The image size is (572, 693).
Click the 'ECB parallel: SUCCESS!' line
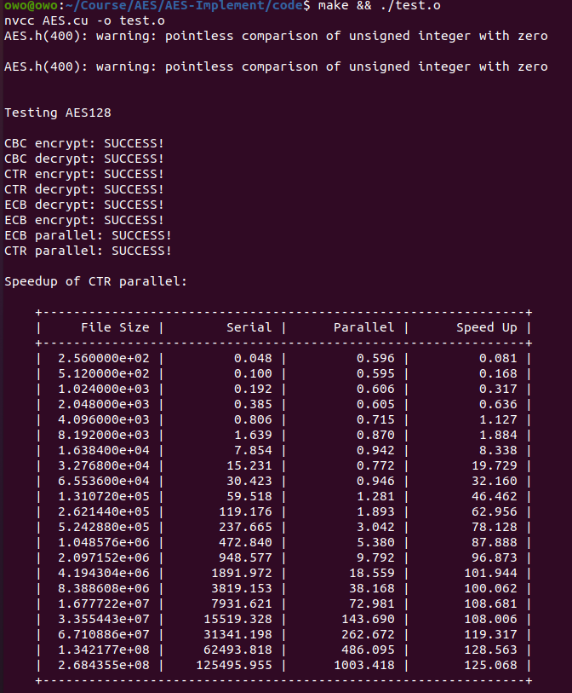click(89, 235)
